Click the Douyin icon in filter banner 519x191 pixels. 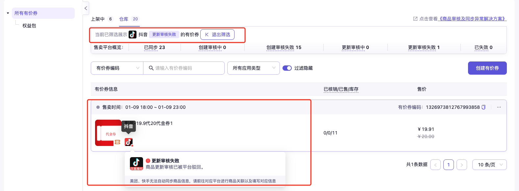[x=133, y=35]
